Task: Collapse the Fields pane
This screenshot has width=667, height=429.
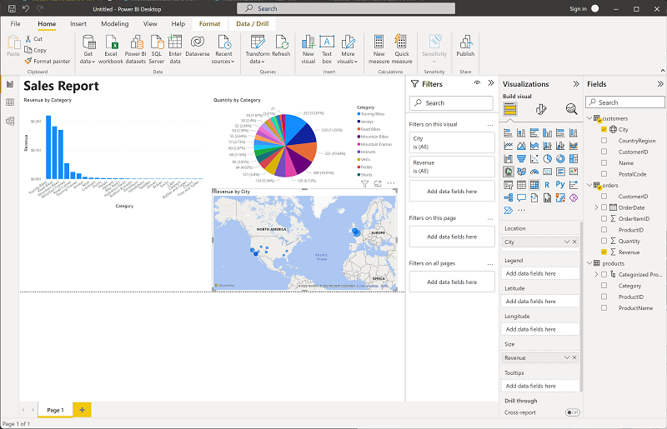Action: click(660, 84)
